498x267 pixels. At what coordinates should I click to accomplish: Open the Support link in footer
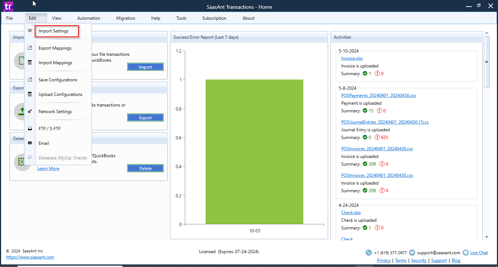click(439, 260)
